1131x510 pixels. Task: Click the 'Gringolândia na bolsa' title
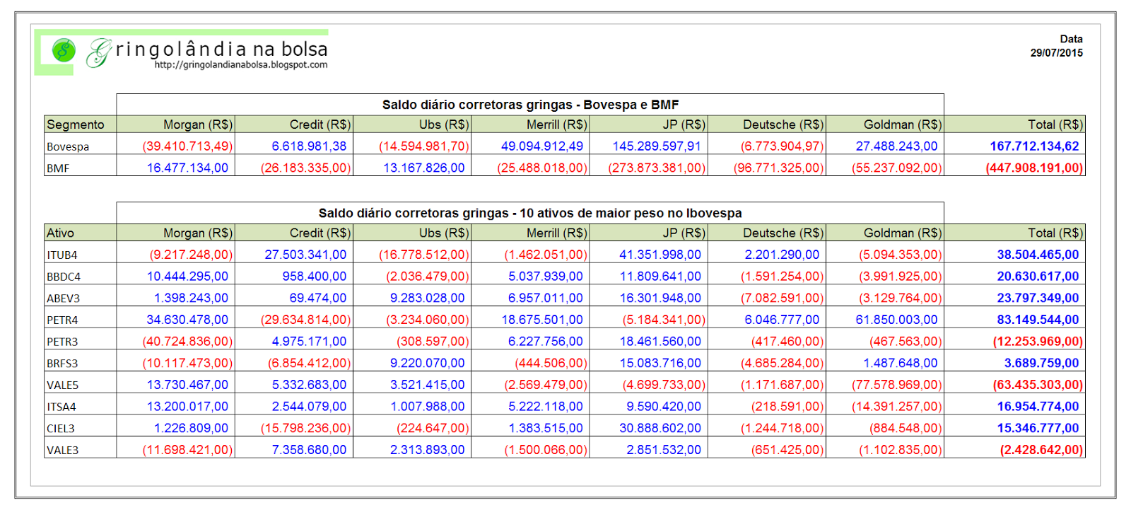tap(208, 50)
